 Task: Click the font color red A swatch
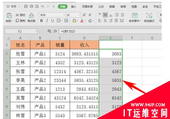[82, 20]
